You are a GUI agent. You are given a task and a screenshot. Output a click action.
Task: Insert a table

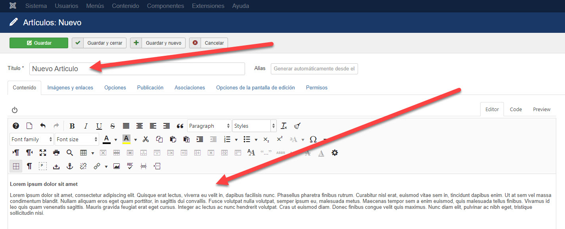tap(83, 153)
